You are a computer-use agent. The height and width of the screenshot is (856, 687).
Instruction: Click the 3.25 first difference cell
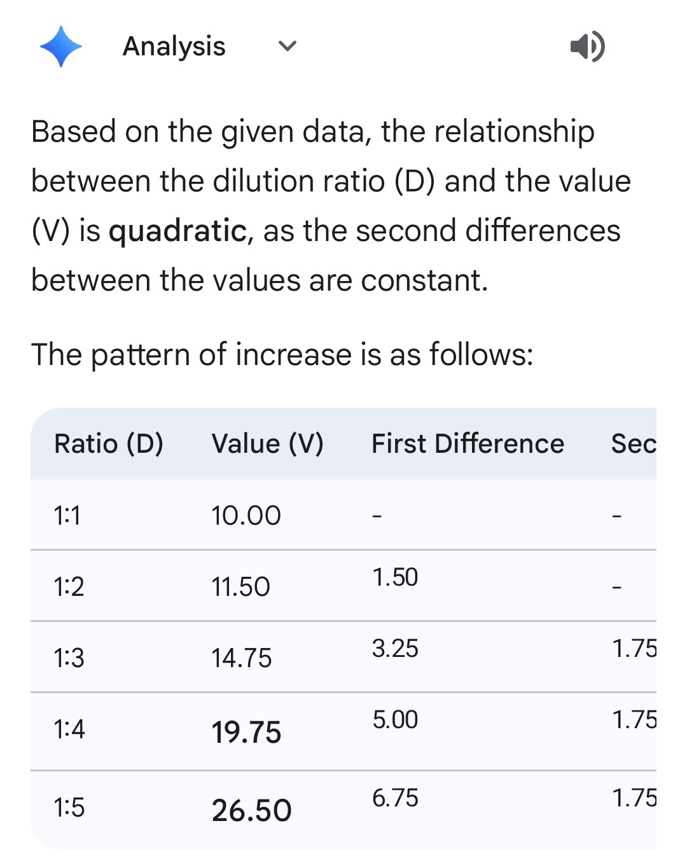(395, 649)
